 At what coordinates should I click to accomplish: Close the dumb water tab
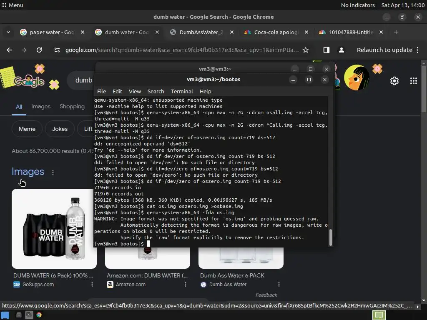tap(157, 32)
